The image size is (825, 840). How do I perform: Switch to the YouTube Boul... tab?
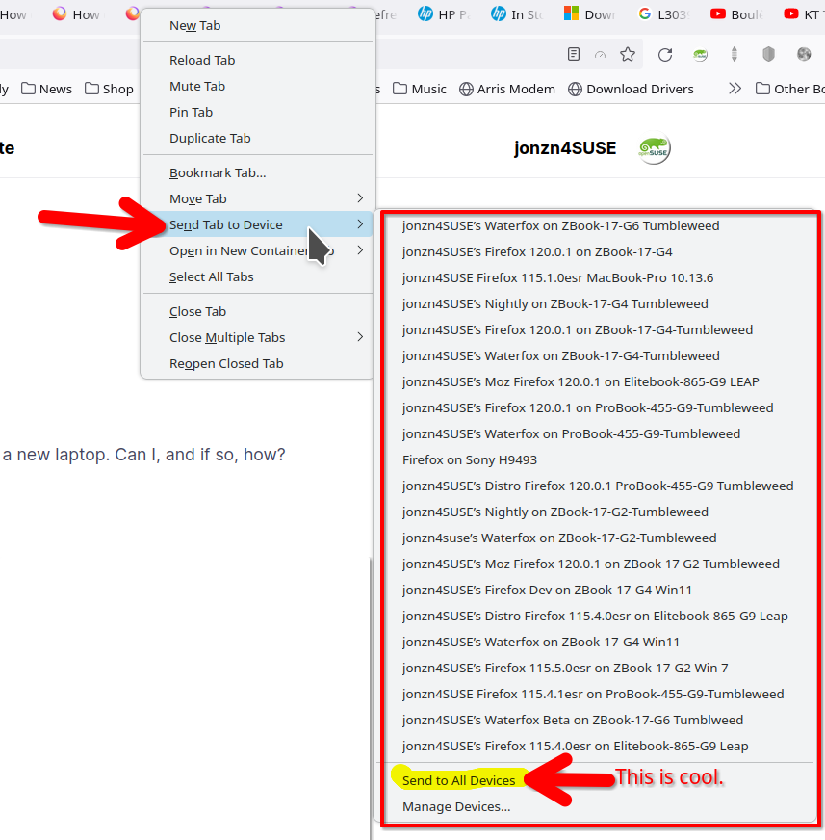[736, 14]
